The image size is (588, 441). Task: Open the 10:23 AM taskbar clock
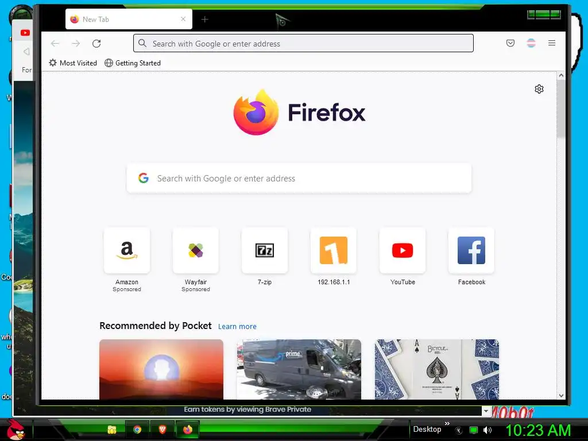click(538, 430)
